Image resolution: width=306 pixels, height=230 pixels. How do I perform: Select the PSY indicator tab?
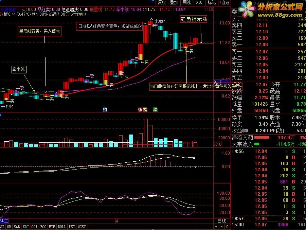(72, 227)
